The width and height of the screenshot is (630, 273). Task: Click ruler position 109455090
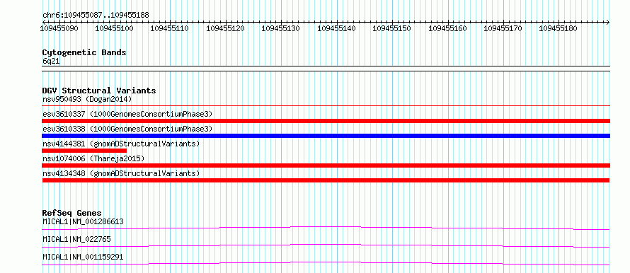(x=59, y=28)
